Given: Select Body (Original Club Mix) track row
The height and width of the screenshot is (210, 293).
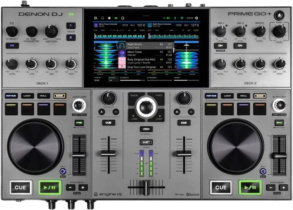Looking at the screenshot, I should (x=146, y=61).
